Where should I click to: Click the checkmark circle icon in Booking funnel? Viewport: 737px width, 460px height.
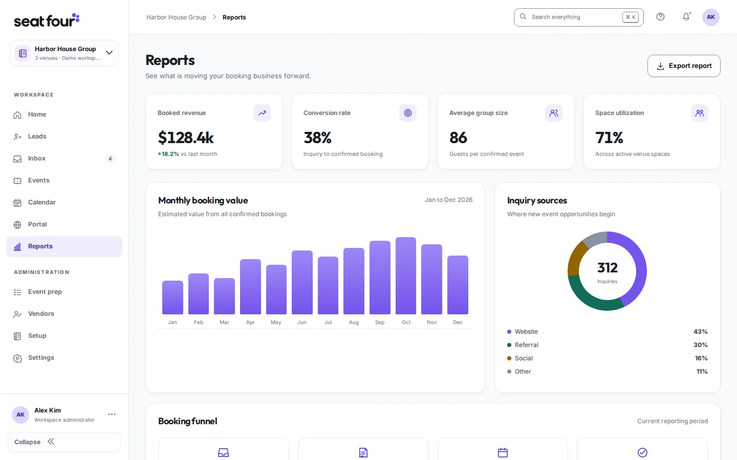tap(642, 452)
